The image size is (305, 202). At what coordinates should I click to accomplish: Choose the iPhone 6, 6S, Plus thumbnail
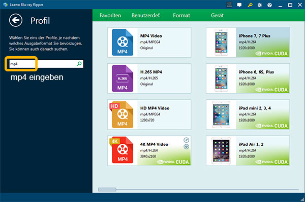tap(221, 78)
